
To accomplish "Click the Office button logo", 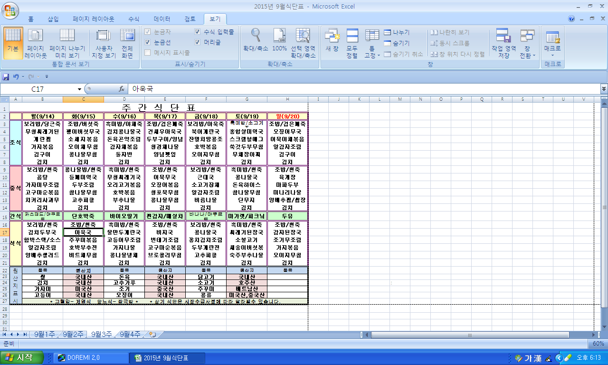I will (10, 9).
